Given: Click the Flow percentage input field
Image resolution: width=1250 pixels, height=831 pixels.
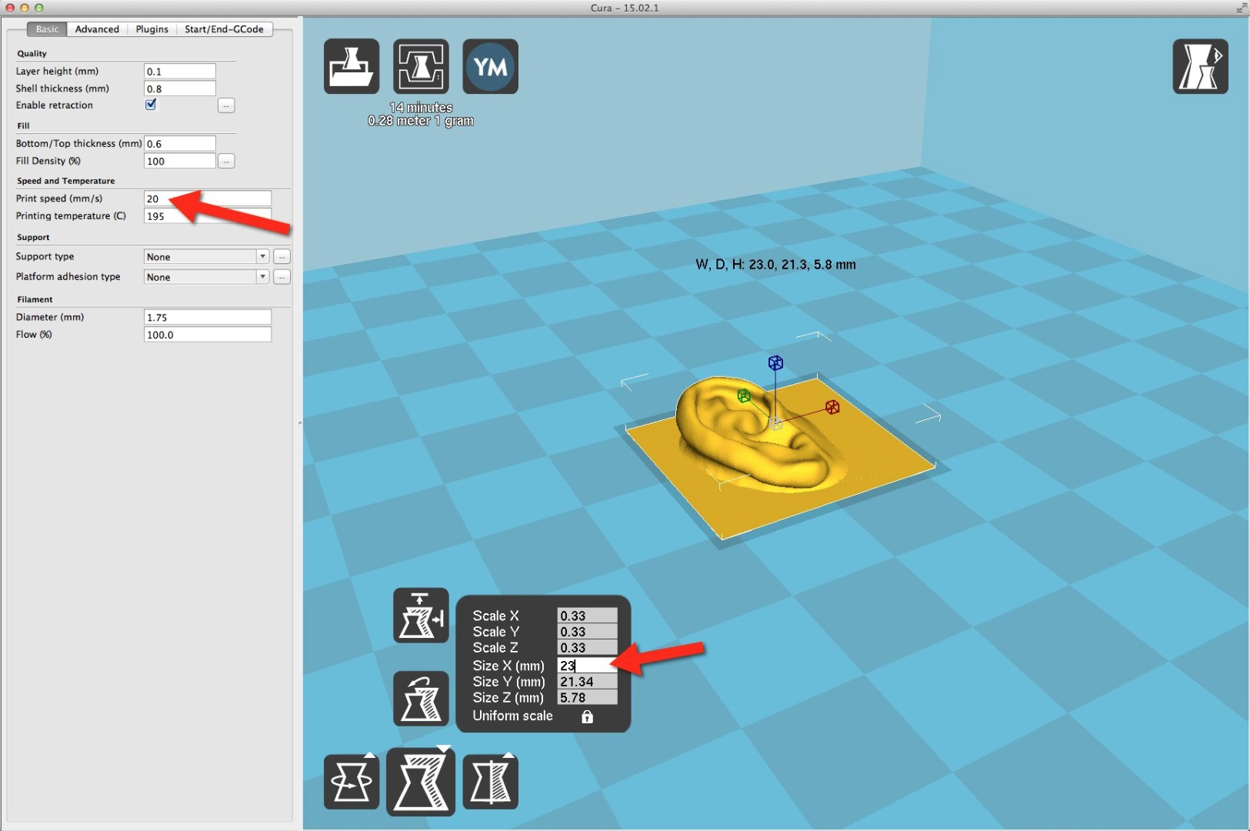Looking at the screenshot, I should (208, 335).
